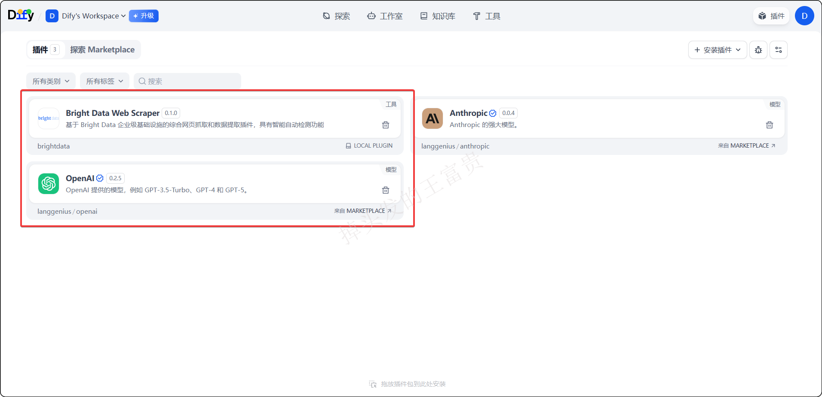Click the LOCAL PLUGIN label
This screenshot has width=822, height=397.
pyautogui.click(x=369, y=146)
